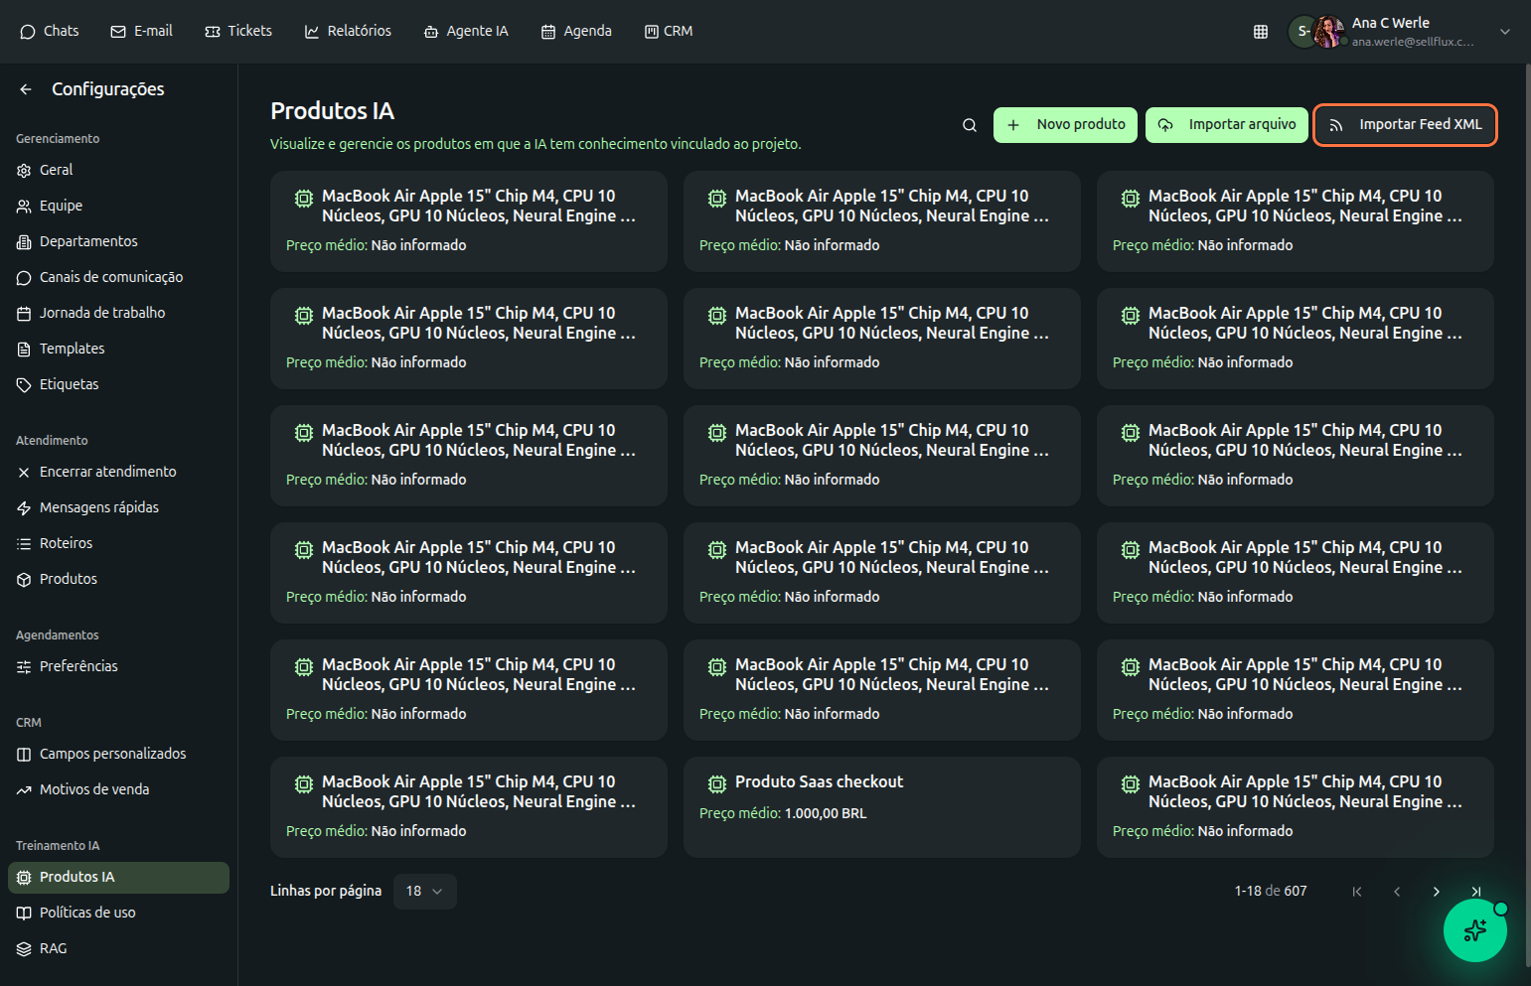Go to the next page of products

(x=1436, y=892)
